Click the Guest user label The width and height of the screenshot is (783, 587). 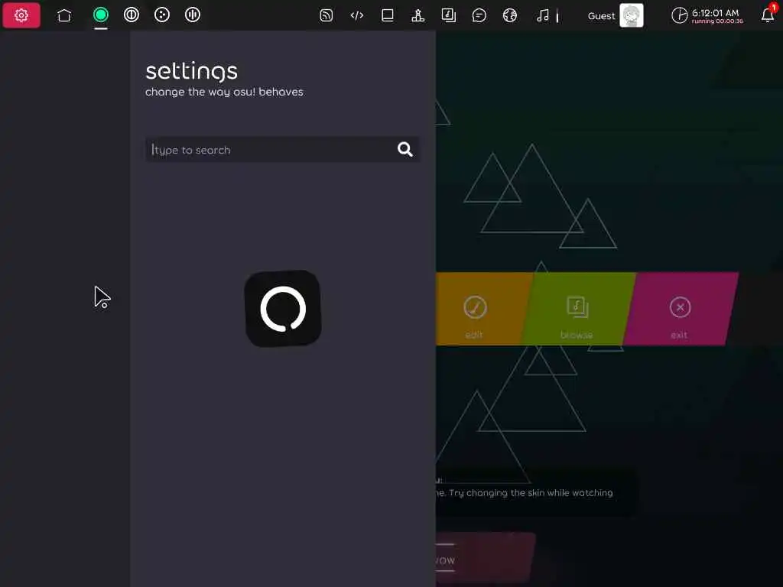tap(601, 16)
